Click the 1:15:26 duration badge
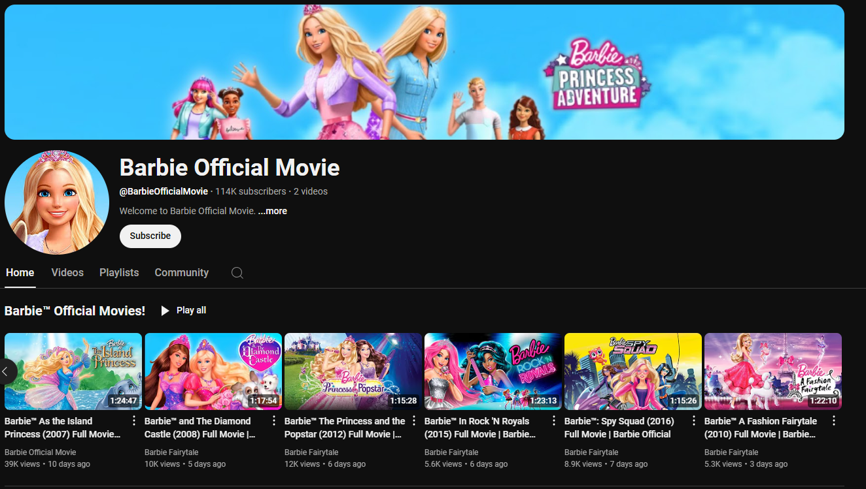 point(684,401)
